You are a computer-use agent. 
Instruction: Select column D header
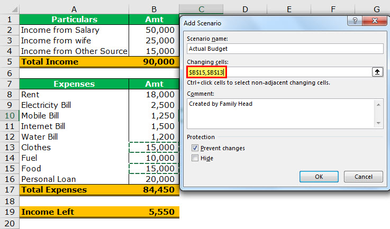[245, 10]
